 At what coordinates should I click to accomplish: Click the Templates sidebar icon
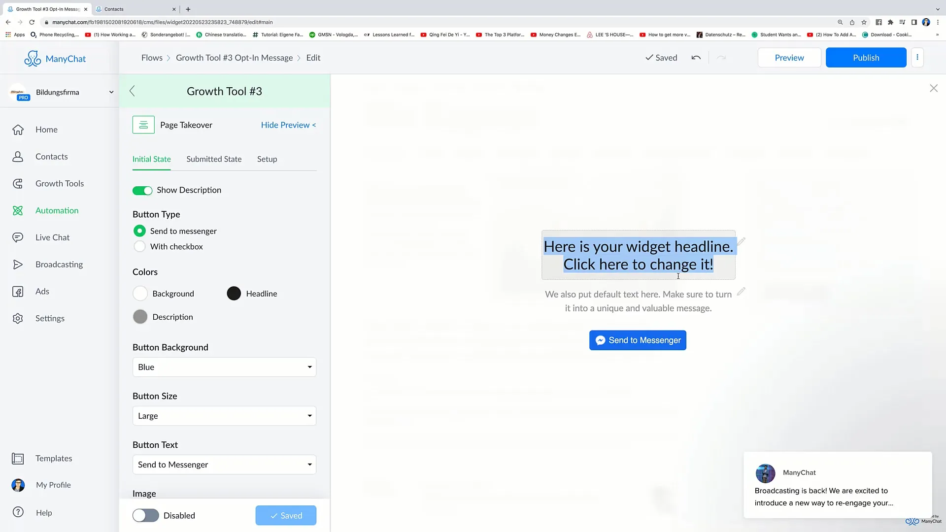click(x=17, y=457)
